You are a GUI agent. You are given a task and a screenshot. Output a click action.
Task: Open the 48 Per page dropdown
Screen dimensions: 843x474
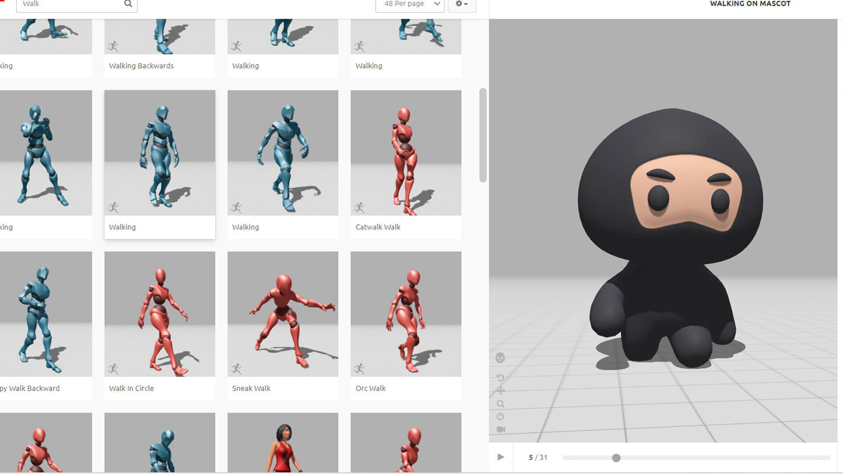(x=410, y=4)
